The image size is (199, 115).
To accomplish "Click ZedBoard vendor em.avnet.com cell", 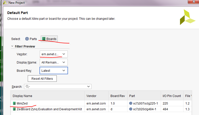I will tap(96, 109).
